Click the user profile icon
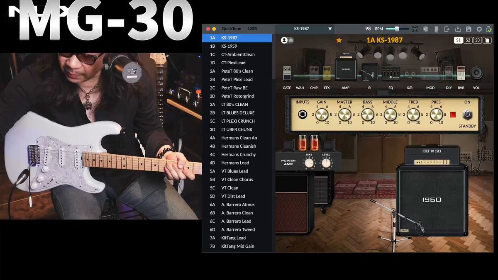This screenshot has height=280, width=498. pos(284,40)
